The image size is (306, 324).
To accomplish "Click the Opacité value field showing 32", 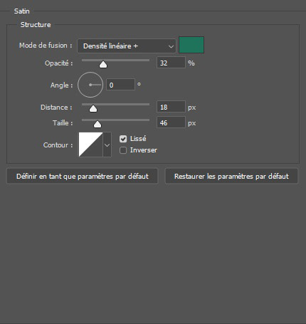I will 171,63.
